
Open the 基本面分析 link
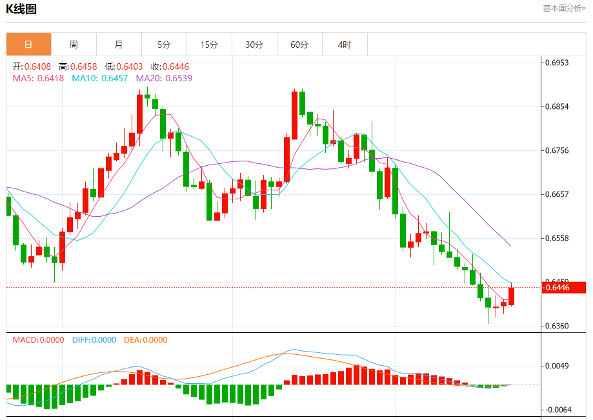click(564, 8)
